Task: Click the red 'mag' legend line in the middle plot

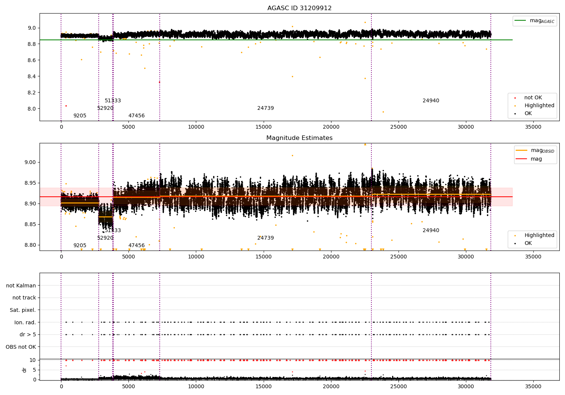Action: point(522,159)
